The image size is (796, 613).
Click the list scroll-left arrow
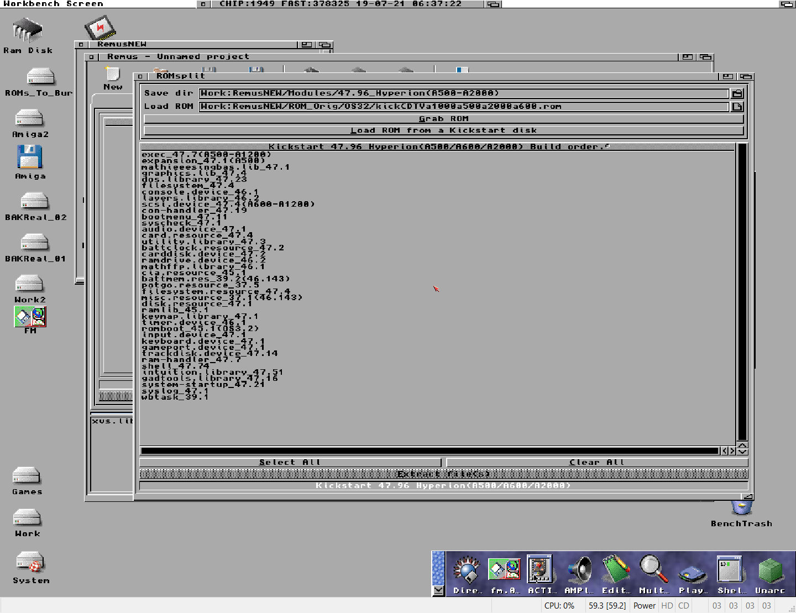pos(725,451)
